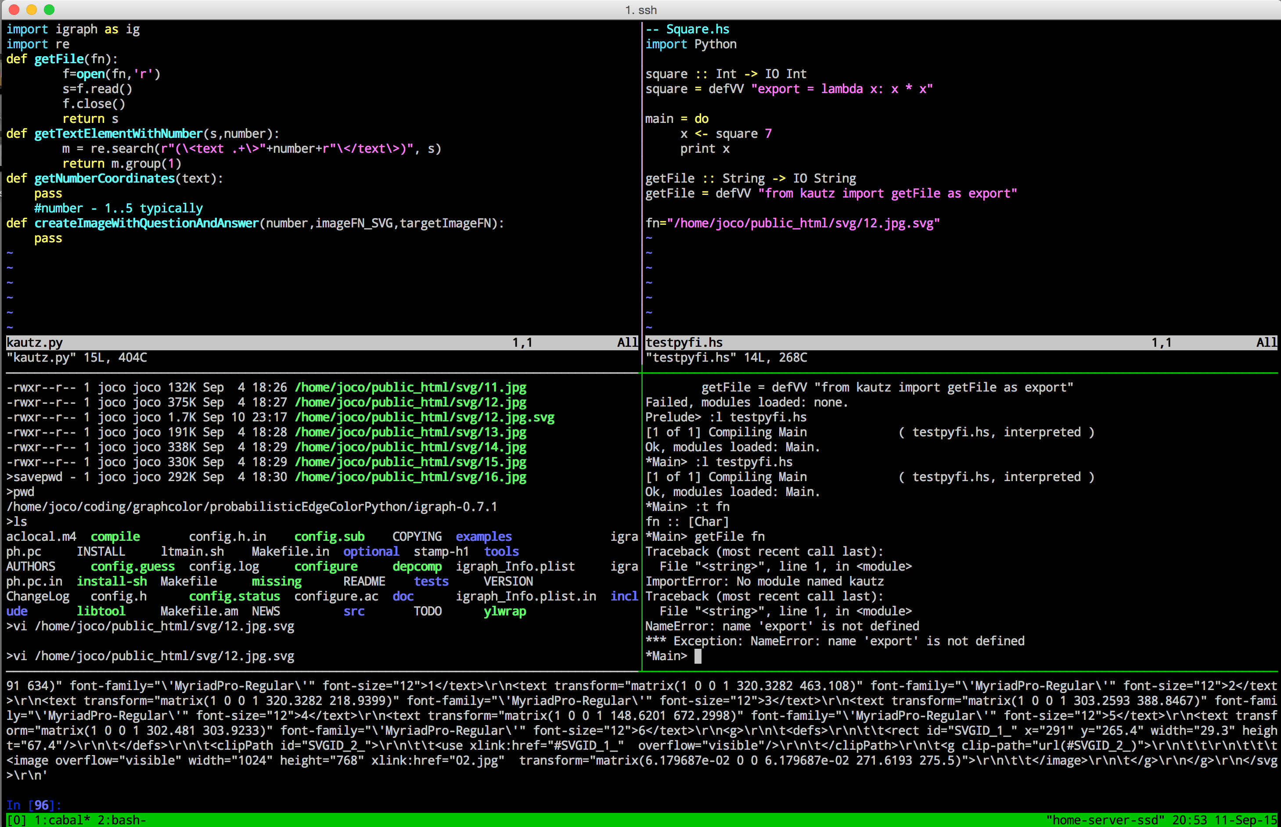Click the examples directory in ls output
Viewport: 1281px width, 827px height.
coord(483,536)
